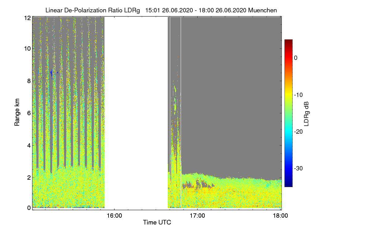
Task: Click the 'Time UTC' axis title
Action: tap(157, 223)
